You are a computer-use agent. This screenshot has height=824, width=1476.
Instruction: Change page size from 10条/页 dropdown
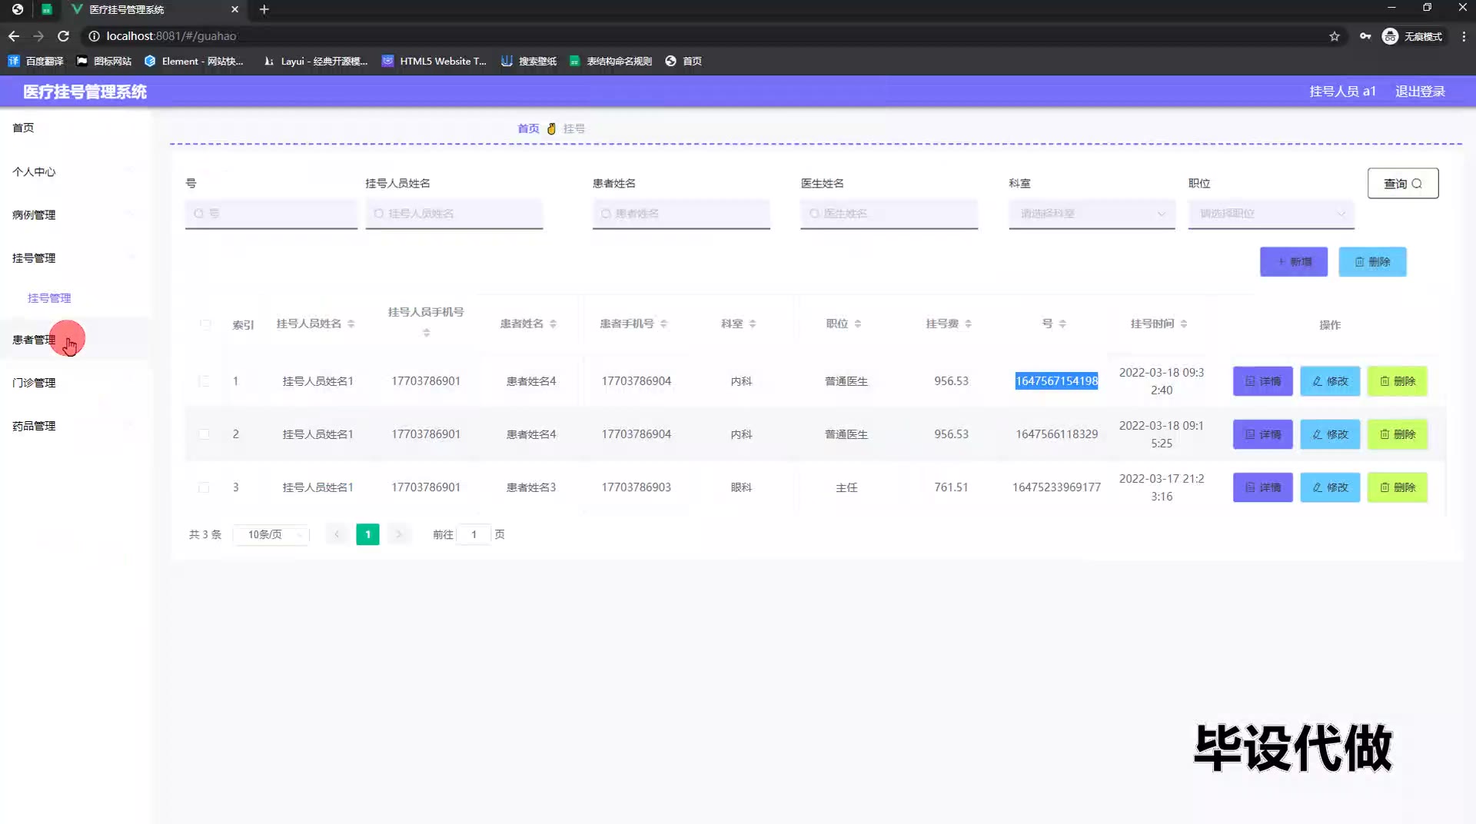pyautogui.click(x=271, y=534)
